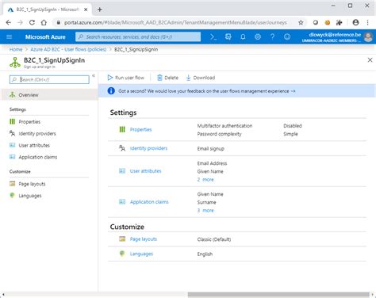
Task: Open the Chrome three-dot menu
Action: point(367,22)
